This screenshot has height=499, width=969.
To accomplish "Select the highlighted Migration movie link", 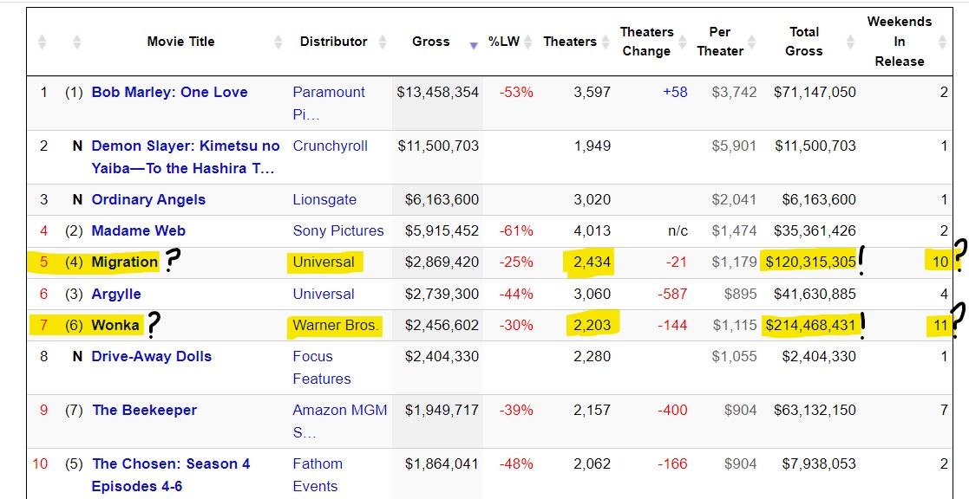I will coord(125,262).
